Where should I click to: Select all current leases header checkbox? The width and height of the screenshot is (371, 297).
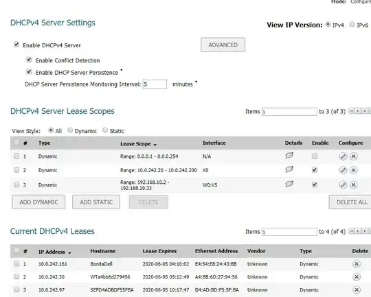pos(16,250)
